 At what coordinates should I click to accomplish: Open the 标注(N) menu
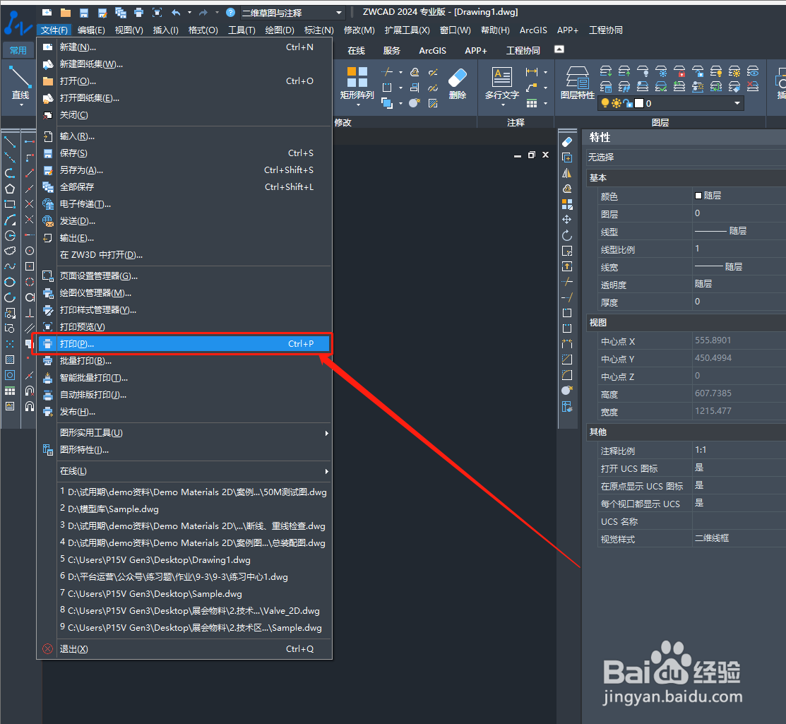tap(318, 30)
